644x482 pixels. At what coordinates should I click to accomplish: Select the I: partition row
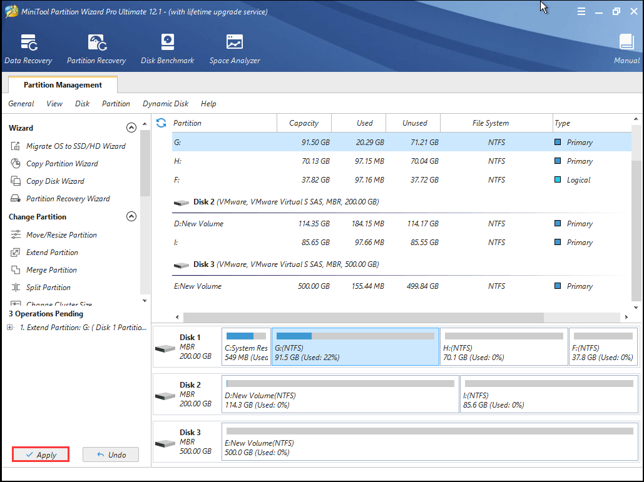click(401, 243)
